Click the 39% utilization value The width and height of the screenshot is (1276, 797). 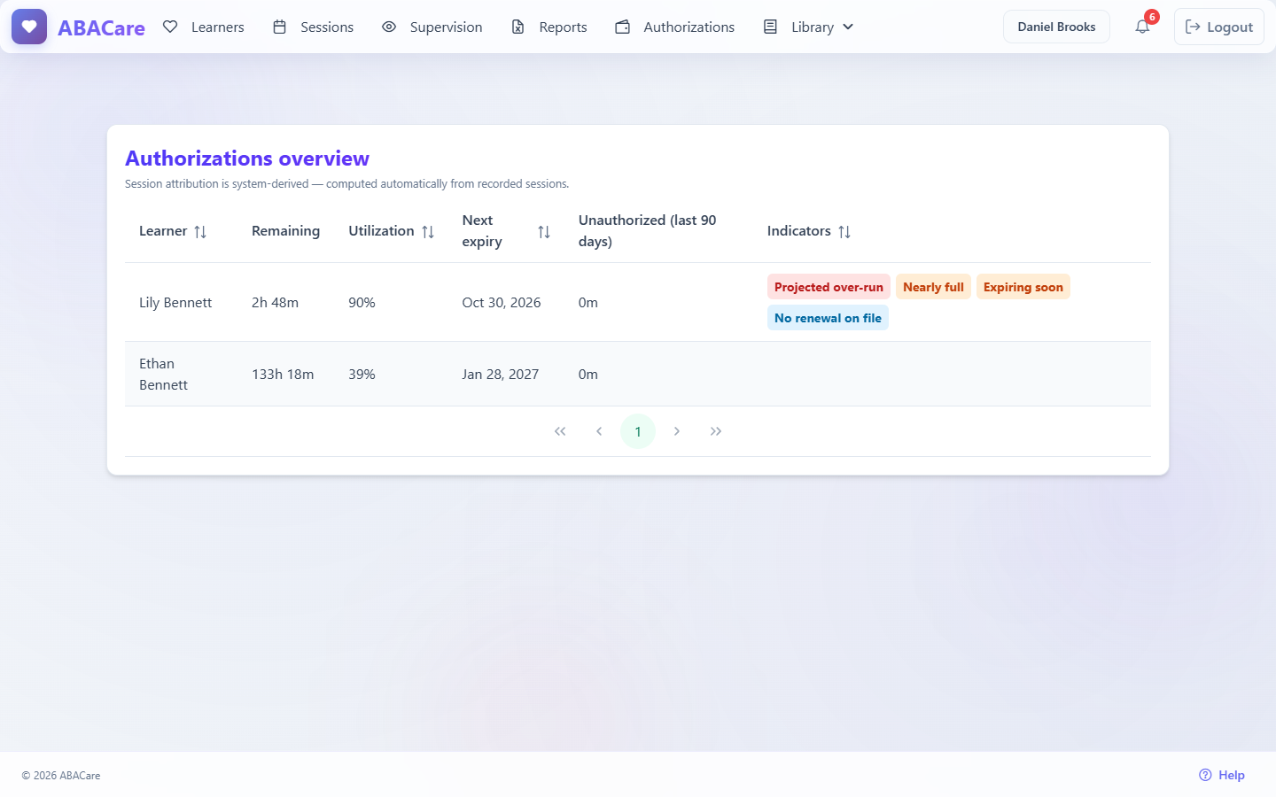(x=362, y=374)
